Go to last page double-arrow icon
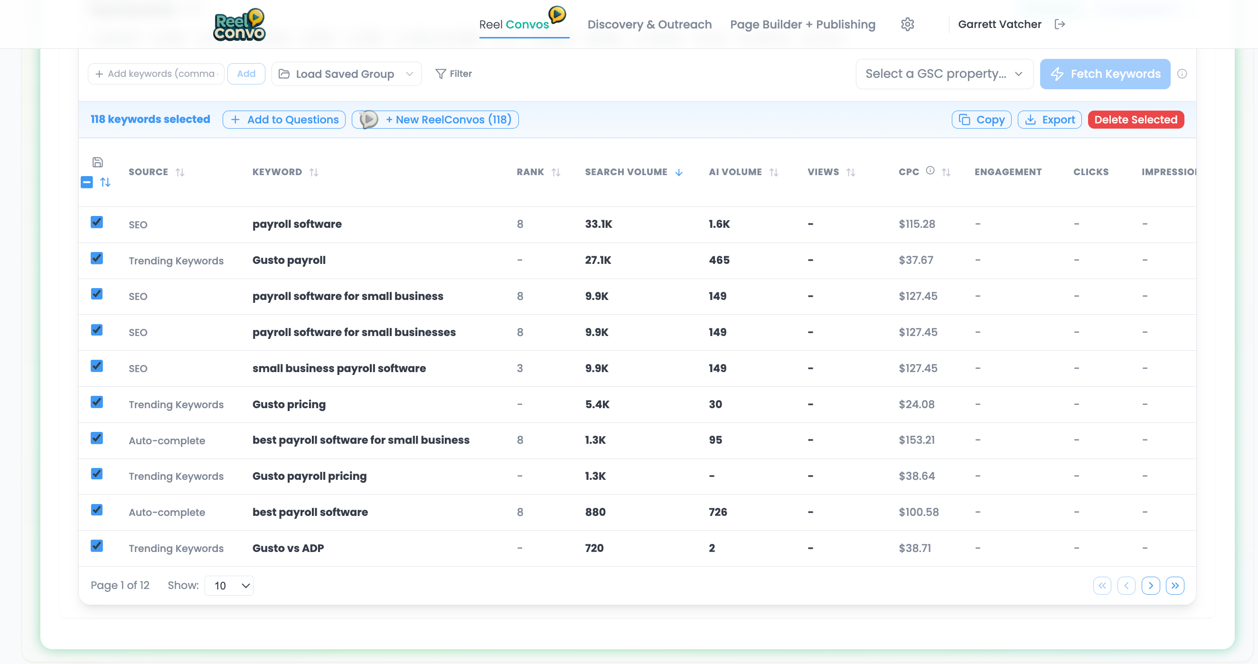 pyautogui.click(x=1174, y=585)
